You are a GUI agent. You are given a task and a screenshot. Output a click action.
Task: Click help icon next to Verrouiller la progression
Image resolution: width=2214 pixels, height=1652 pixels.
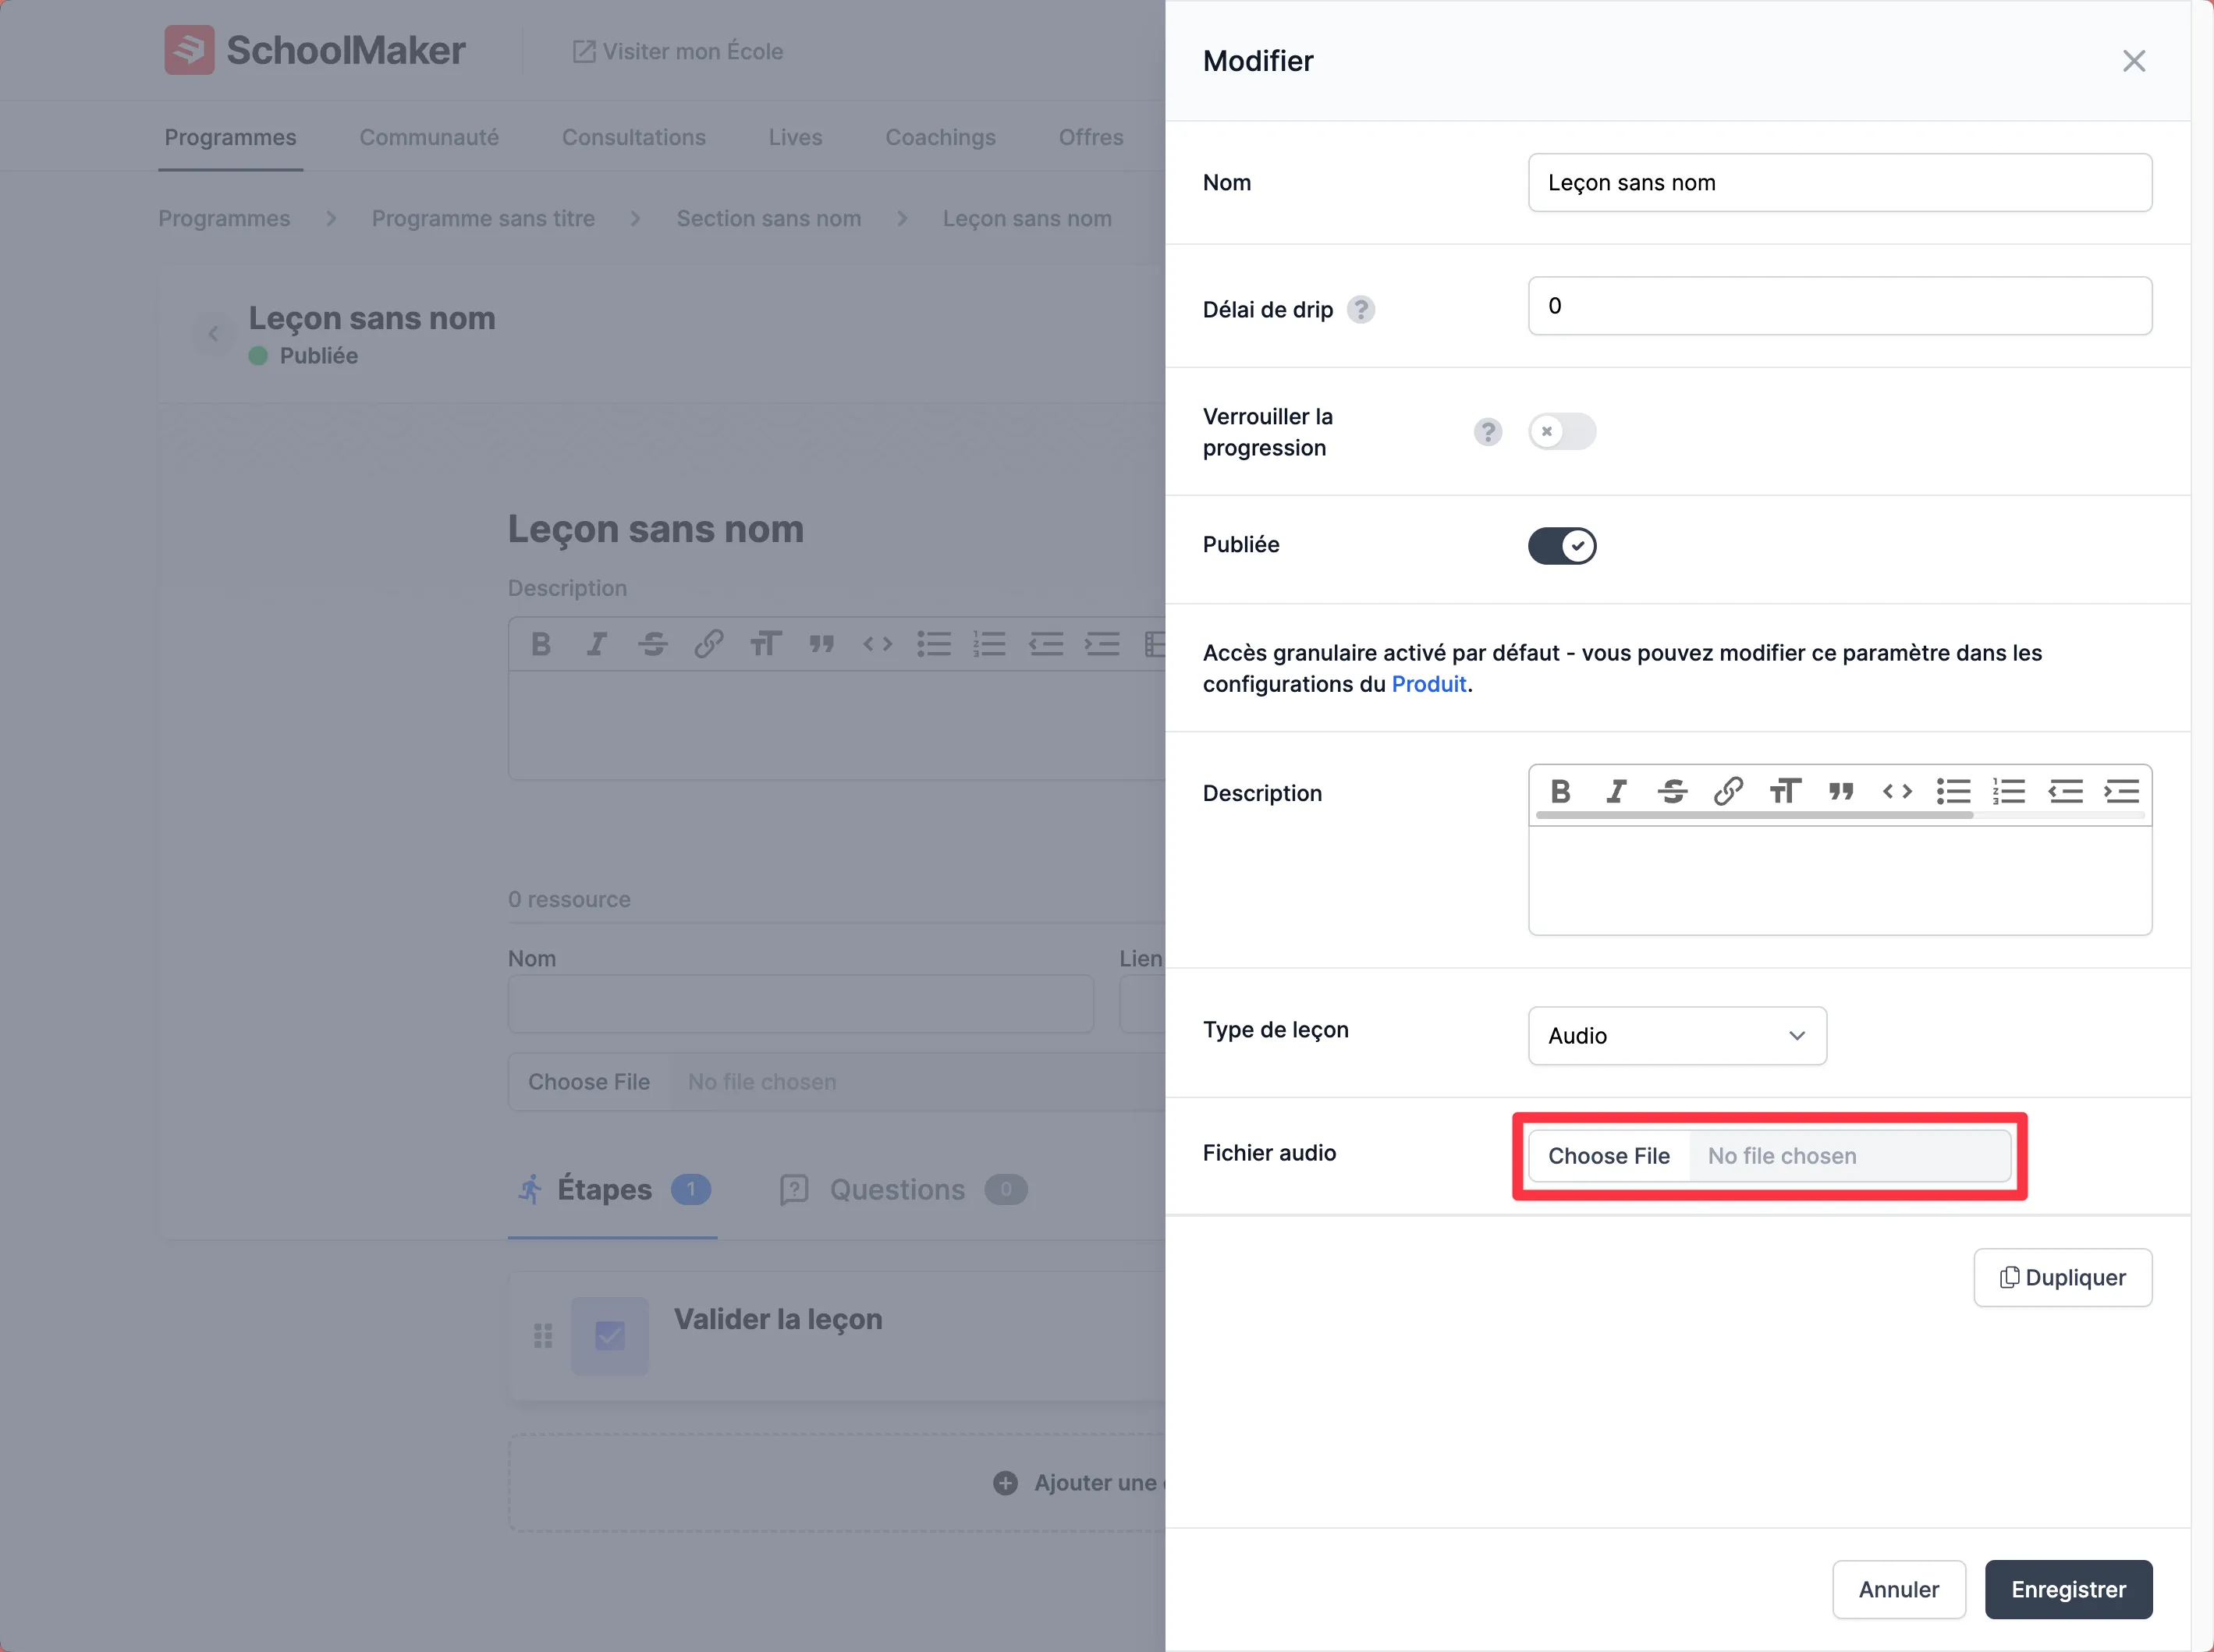point(1488,432)
